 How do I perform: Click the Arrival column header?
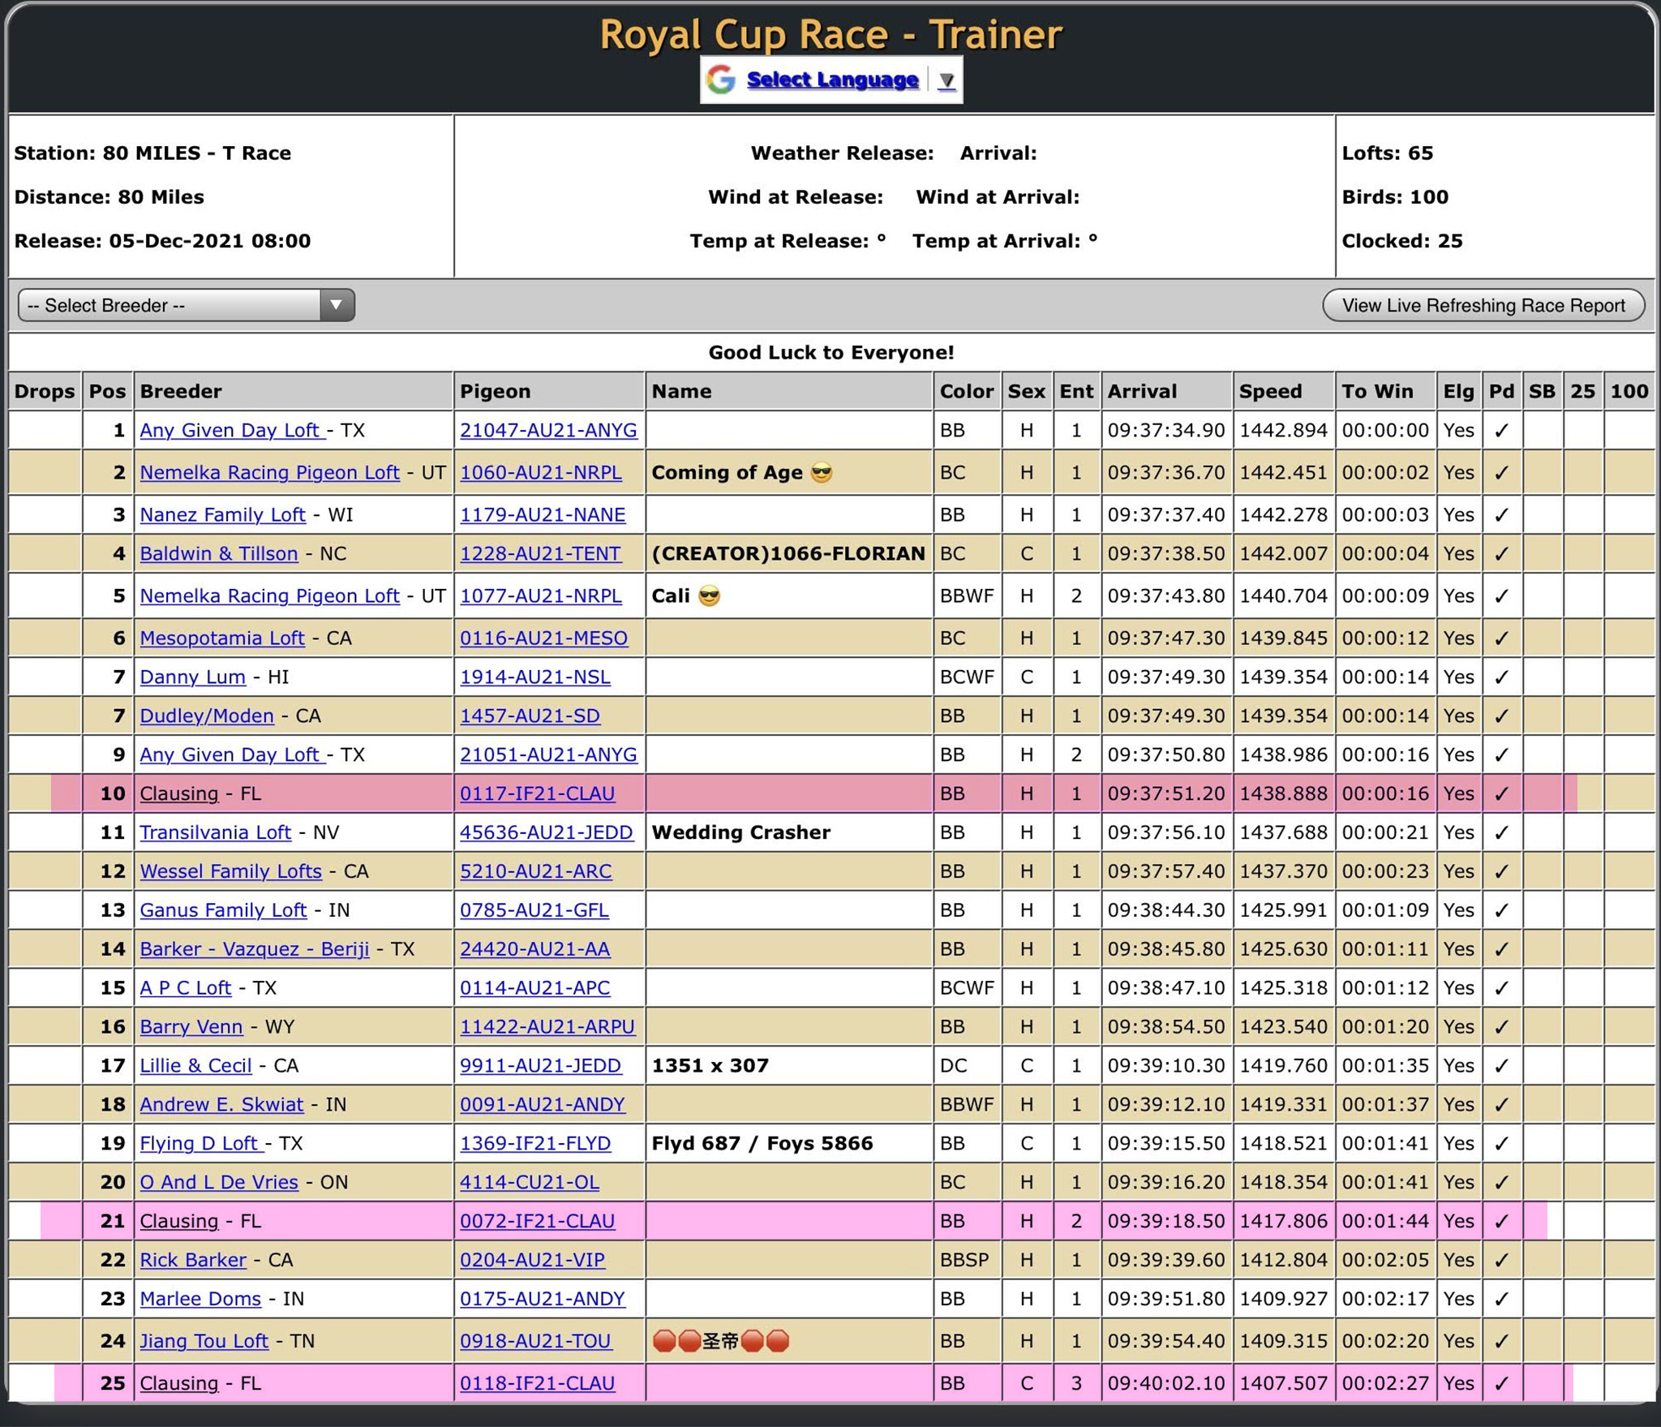click(1142, 391)
